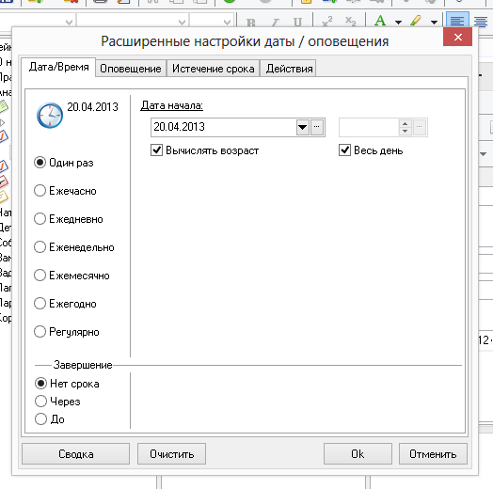Select the Ежедневно radio button
This screenshot has width=493, height=489.
(69, 219)
